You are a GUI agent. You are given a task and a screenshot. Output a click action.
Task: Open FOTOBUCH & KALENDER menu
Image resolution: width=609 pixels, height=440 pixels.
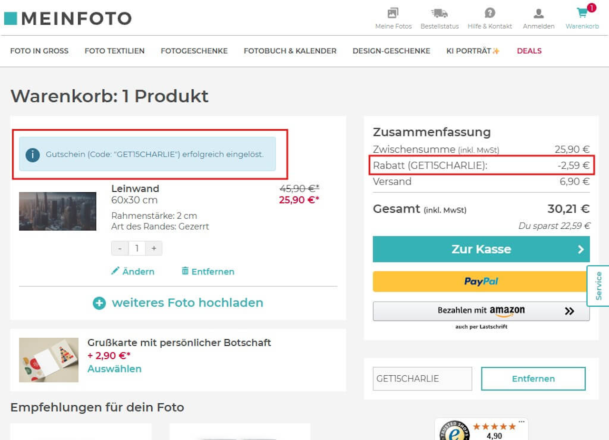click(290, 51)
